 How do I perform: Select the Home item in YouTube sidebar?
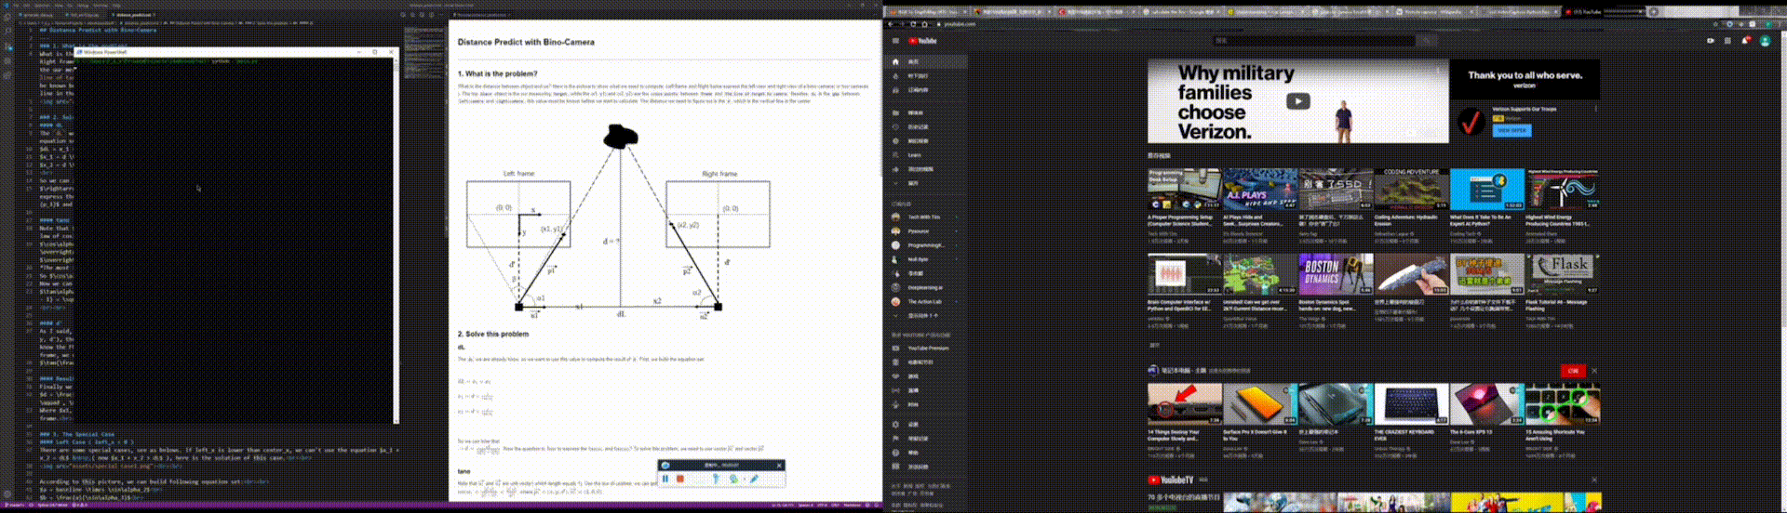(925, 61)
